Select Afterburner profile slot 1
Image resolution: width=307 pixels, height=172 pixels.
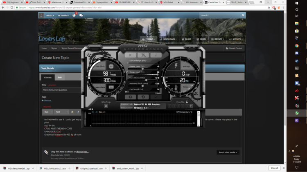coord(169,106)
